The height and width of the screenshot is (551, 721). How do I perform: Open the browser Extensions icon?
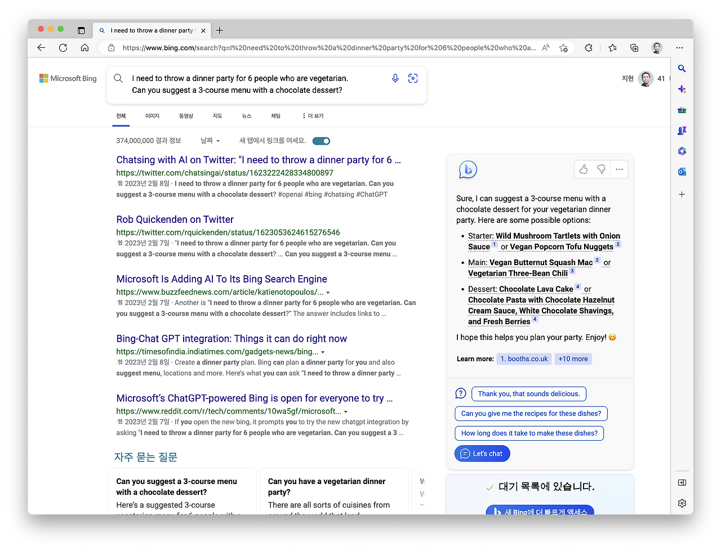pyautogui.click(x=589, y=48)
